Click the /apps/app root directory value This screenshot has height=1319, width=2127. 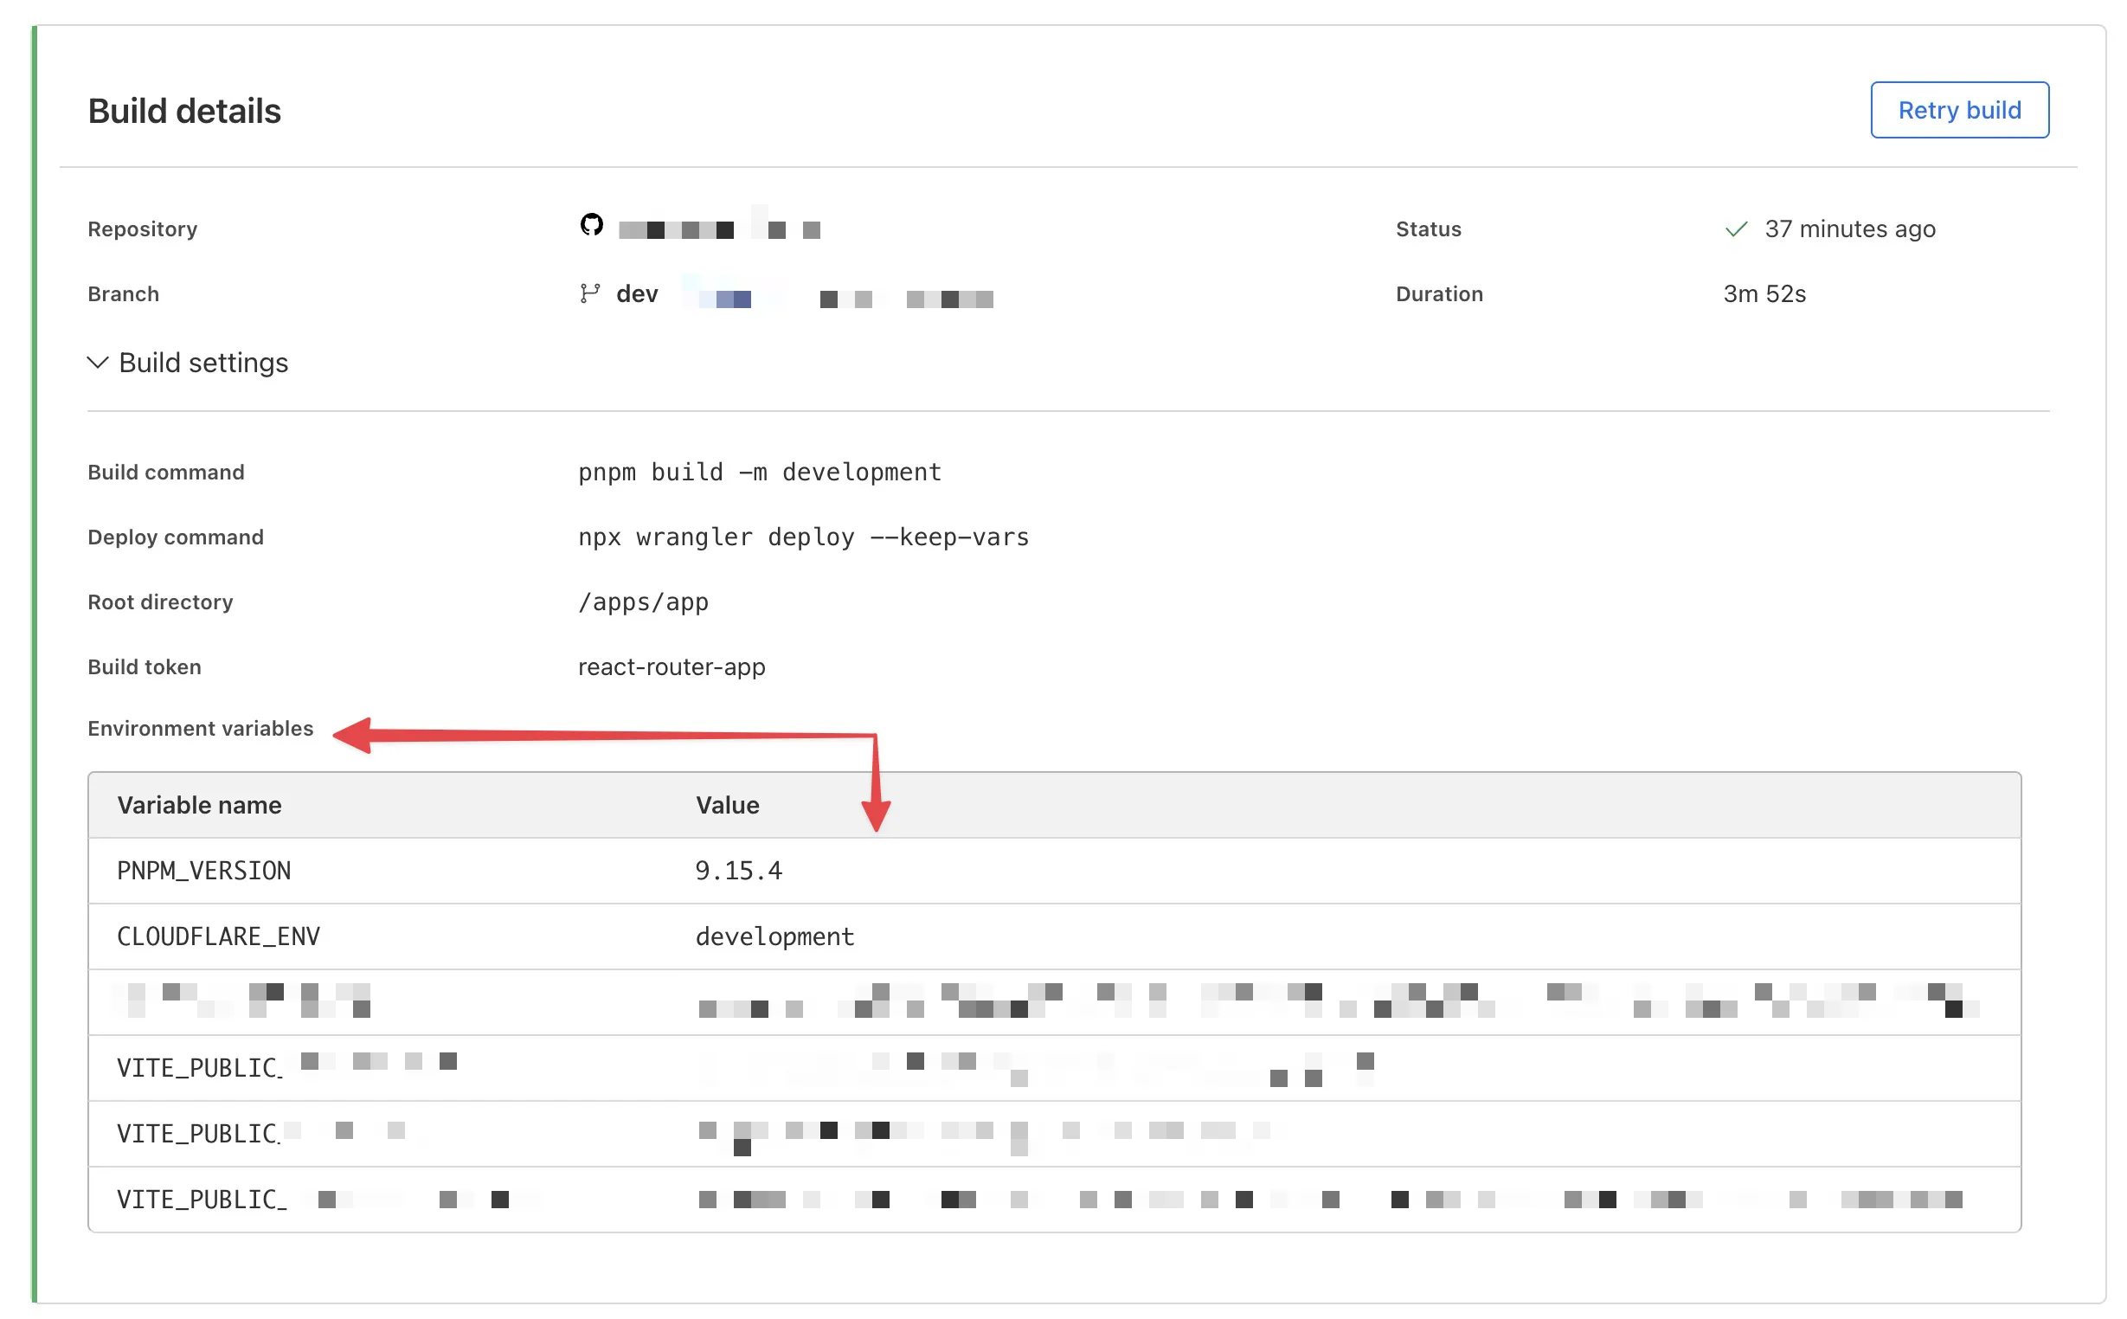[643, 602]
